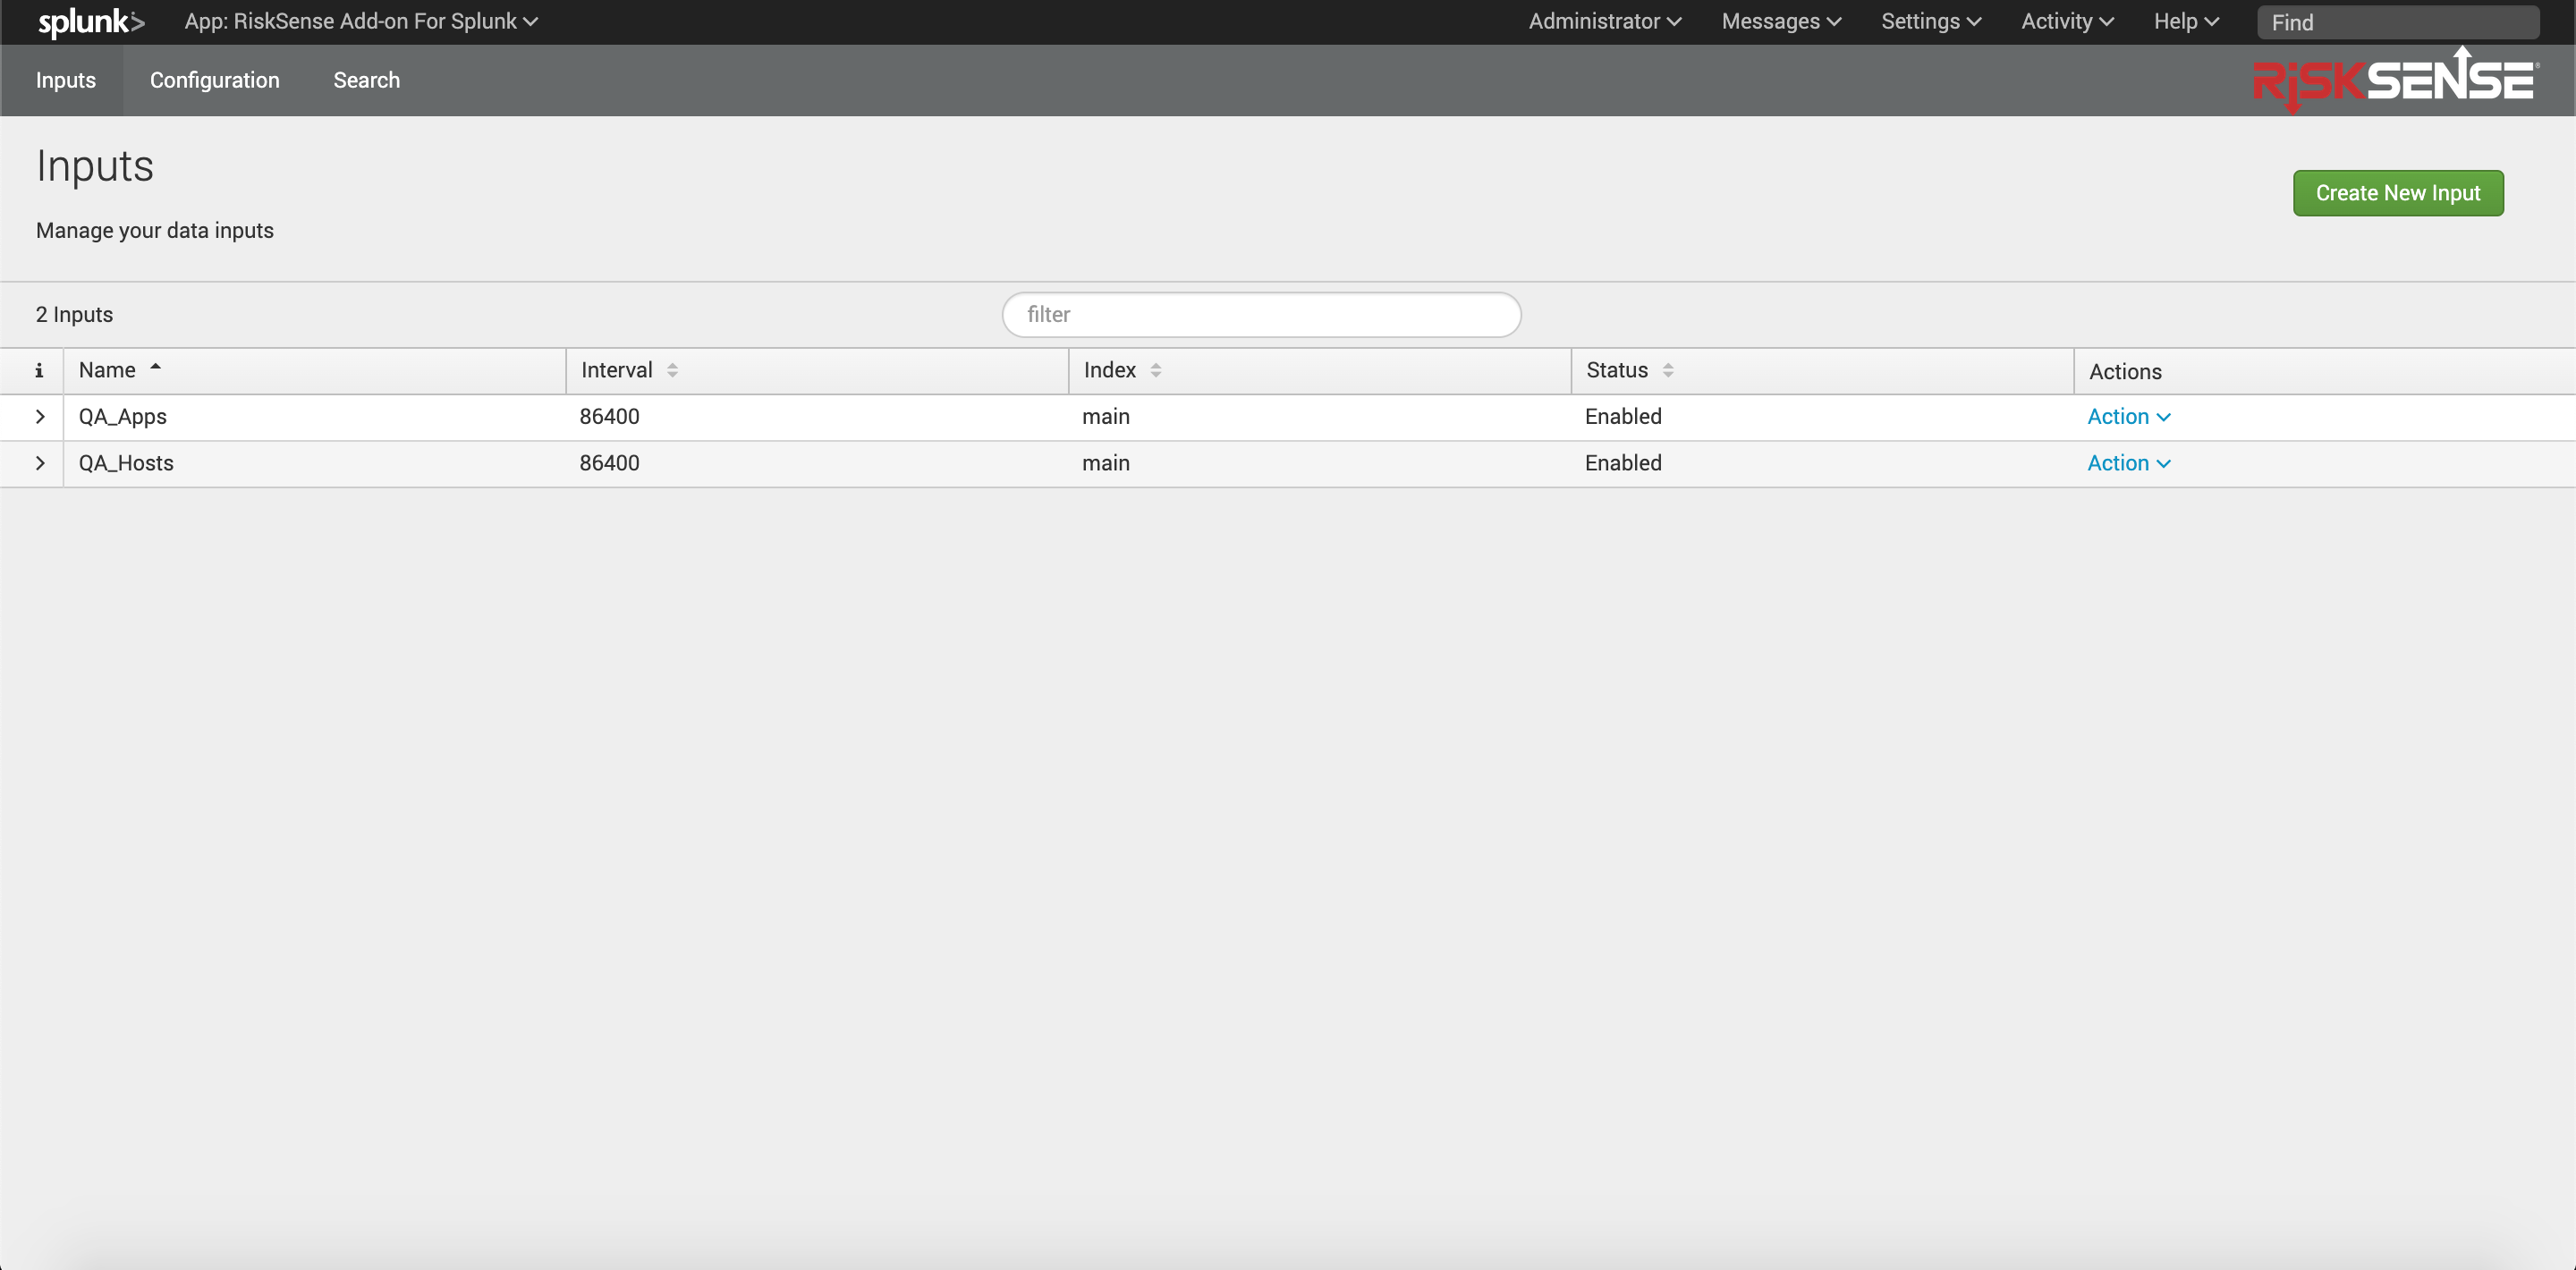The width and height of the screenshot is (2576, 1270).
Task: Click the Splunk logo
Action: (91, 22)
